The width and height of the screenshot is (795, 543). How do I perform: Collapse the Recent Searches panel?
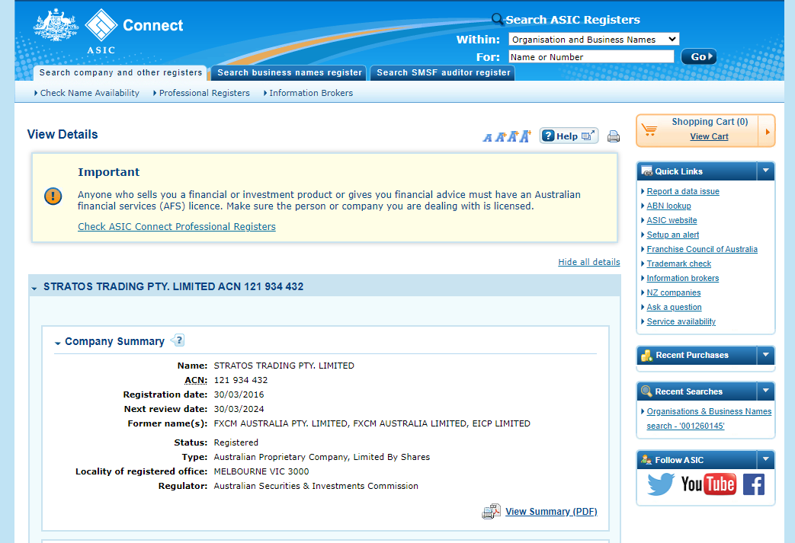[x=766, y=391]
